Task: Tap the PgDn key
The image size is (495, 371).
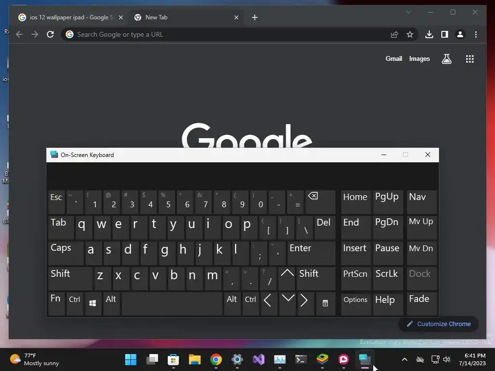Action: (x=388, y=227)
